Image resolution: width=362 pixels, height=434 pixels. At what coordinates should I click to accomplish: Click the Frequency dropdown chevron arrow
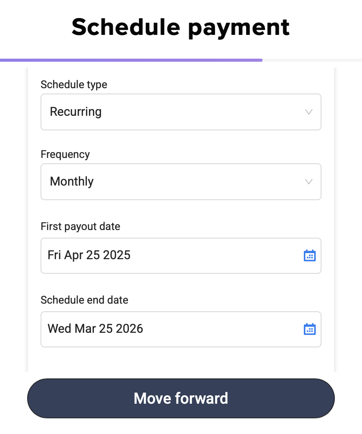click(x=308, y=182)
